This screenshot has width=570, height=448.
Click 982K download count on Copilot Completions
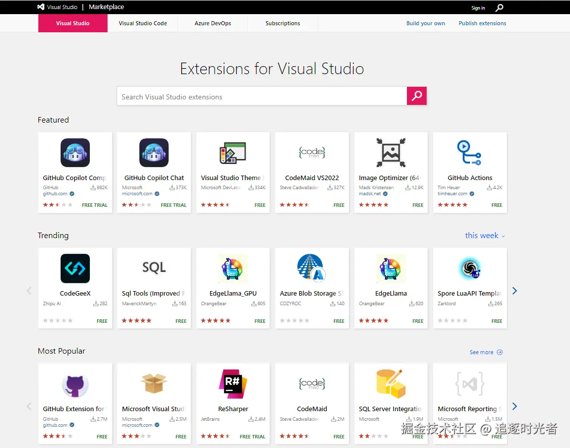(99, 188)
